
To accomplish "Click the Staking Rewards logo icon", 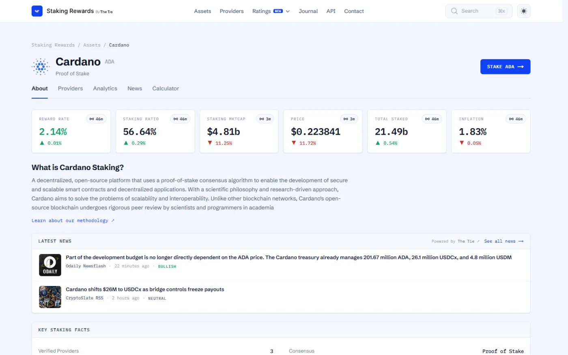I will (x=37, y=11).
